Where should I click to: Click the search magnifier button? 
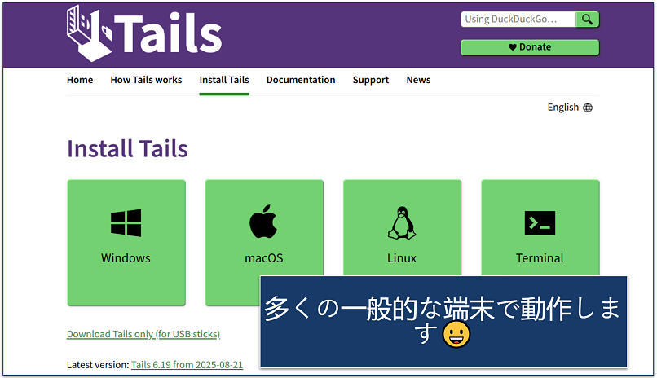coord(587,20)
